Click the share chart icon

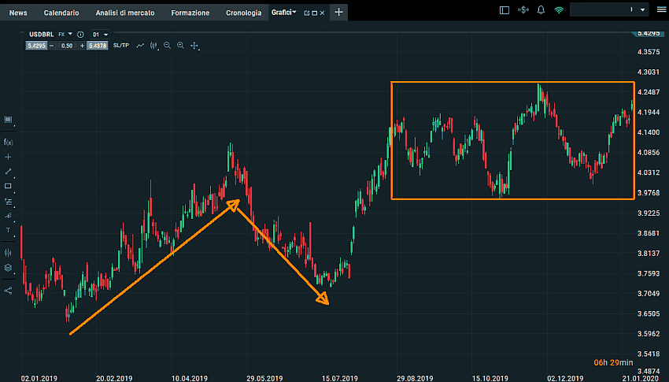pos(8,290)
